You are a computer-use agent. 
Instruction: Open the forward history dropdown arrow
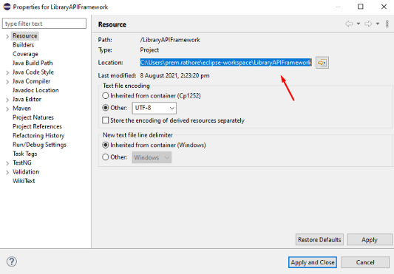pyautogui.click(x=378, y=24)
